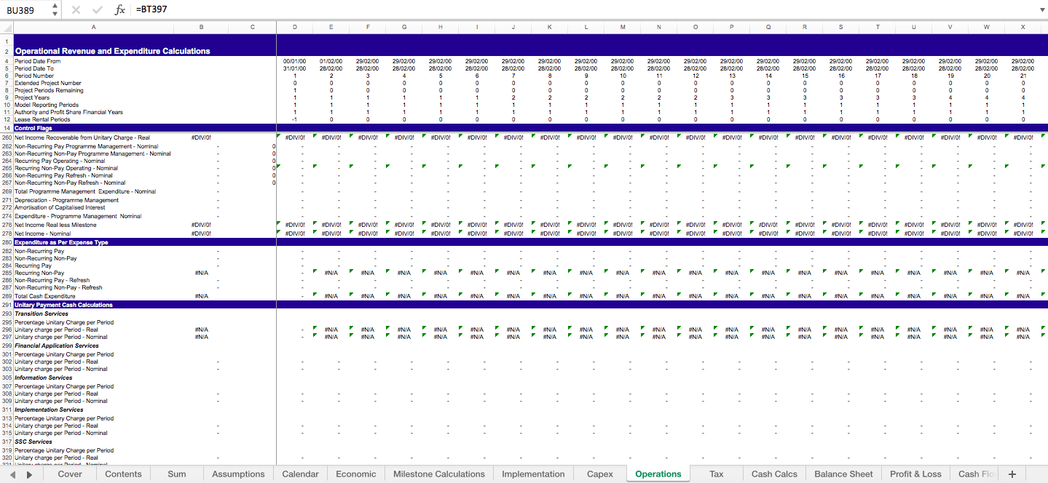Select row 289 header
The height and width of the screenshot is (483, 1048).
click(x=7, y=296)
